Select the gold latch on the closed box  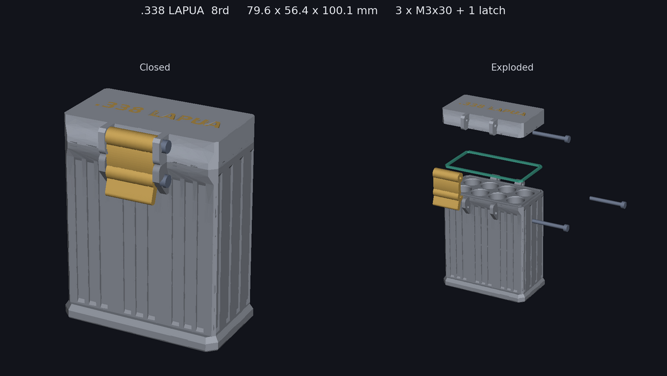(131, 166)
